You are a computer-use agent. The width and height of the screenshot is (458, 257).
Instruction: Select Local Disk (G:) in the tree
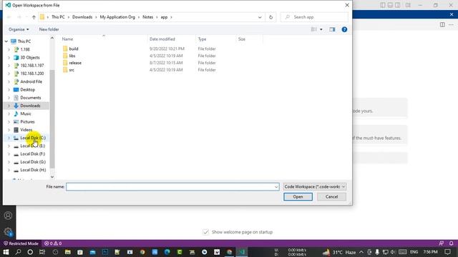click(x=33, y=162)
